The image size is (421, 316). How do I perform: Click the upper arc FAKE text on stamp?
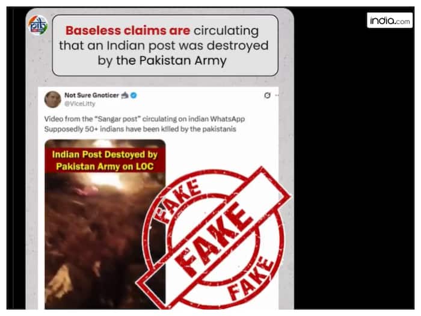(178, 201)
